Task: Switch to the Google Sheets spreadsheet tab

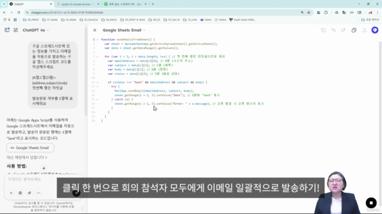Action: click(125, 4)
